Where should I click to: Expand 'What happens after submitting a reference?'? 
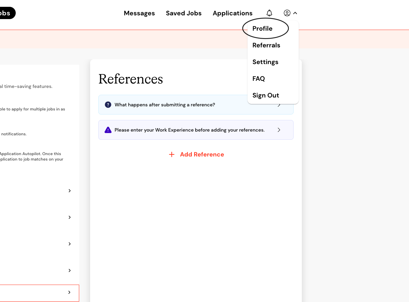tap(196, 105)
